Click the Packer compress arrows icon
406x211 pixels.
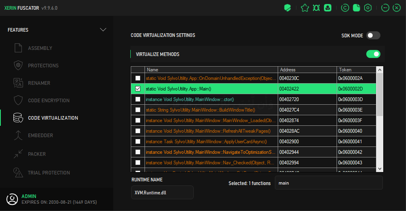[18, 154]
